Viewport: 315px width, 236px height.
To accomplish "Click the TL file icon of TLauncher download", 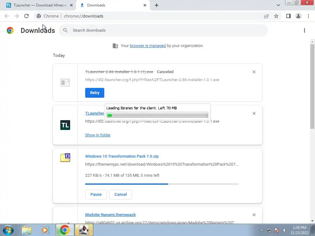I will pyautogui.click(x=65, y=125).
